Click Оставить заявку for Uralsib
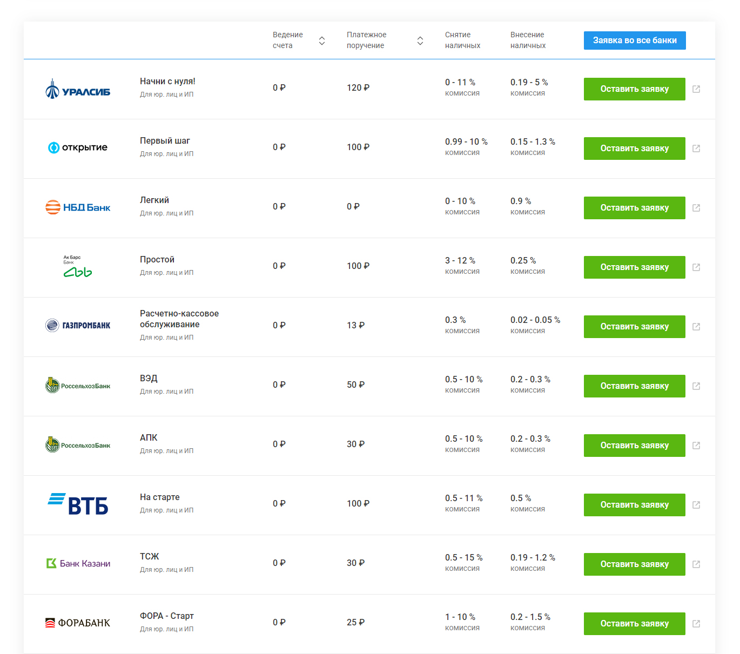Viewport: 740px width, 654px height. point(634,89)
